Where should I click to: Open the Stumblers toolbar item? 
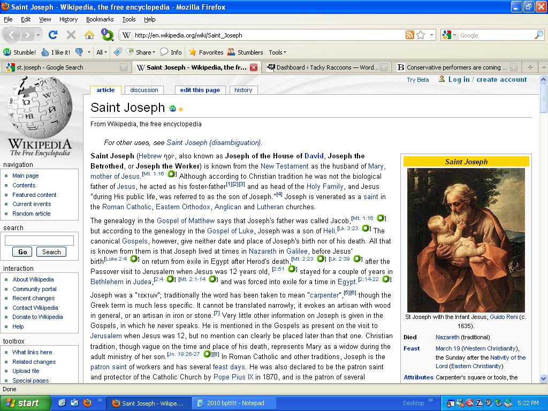(245, 52)
